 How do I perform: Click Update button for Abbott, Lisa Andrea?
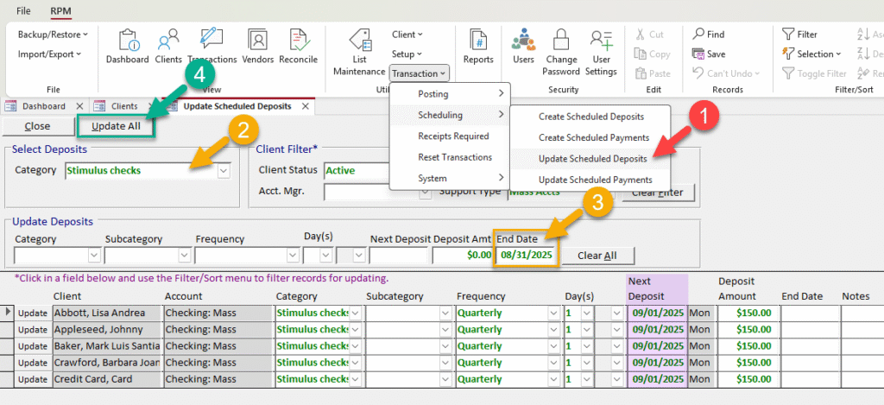click(x=33, y=312)
